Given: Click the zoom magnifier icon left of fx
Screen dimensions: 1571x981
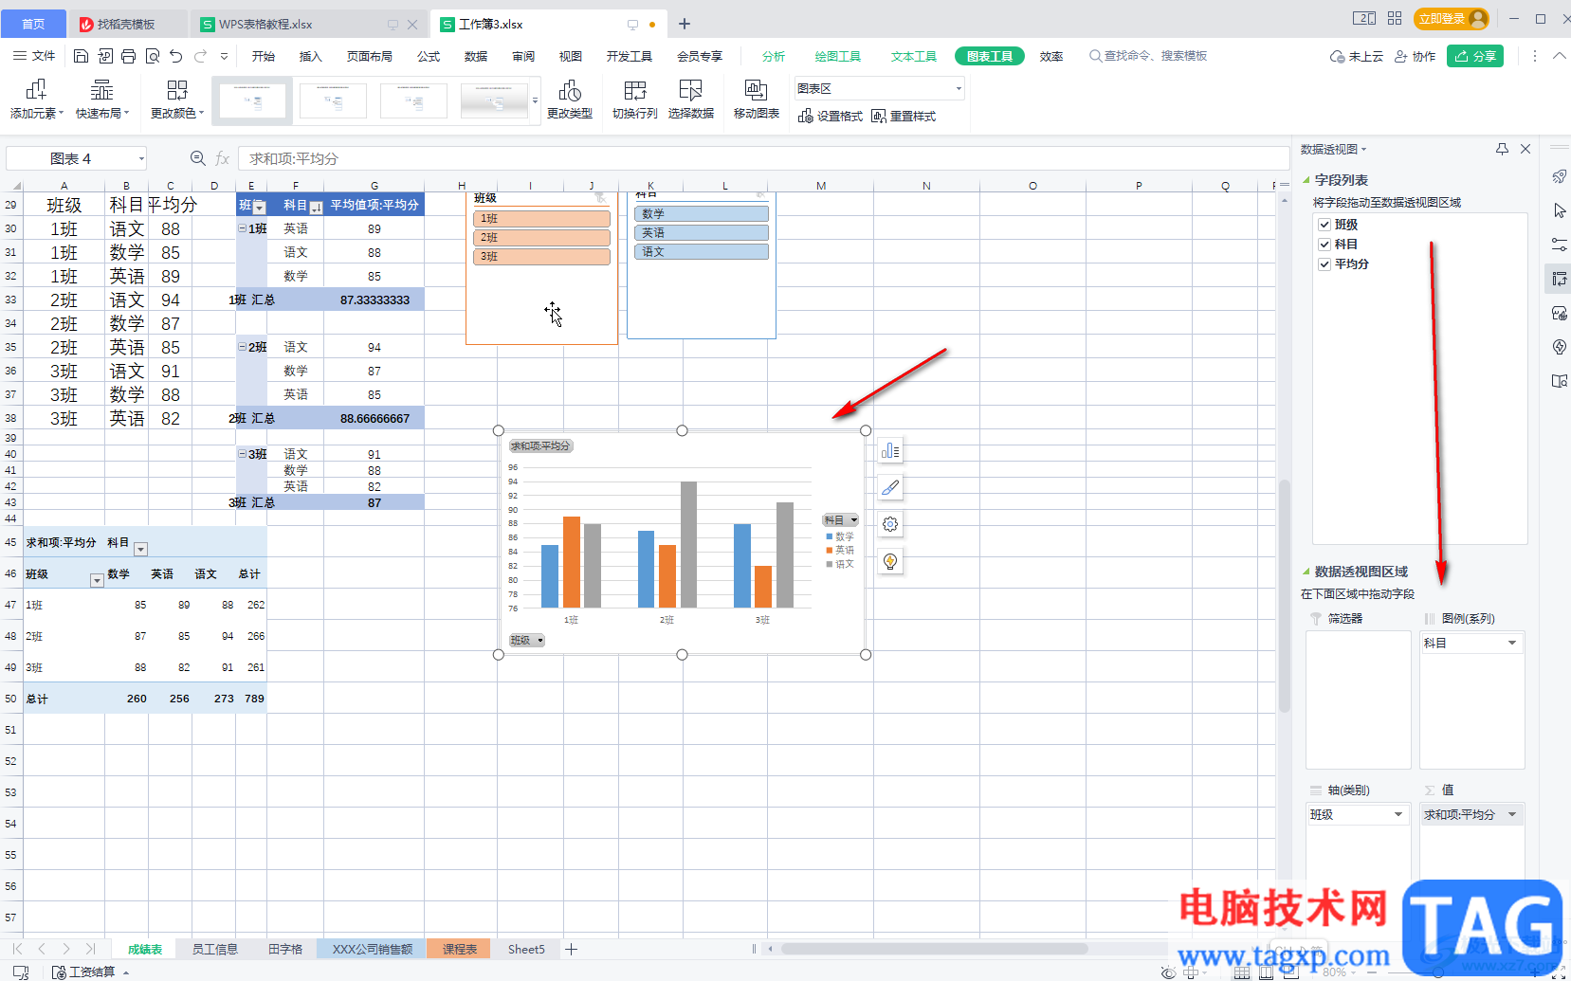Looking at the screenshot, I should (x=197, y=158).
